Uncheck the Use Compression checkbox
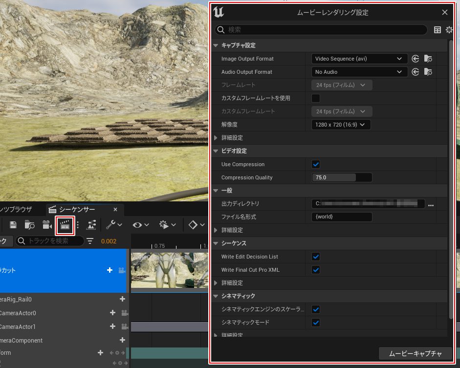The width and height of the screenshot is (460, 368). click(x=316, y=164)
